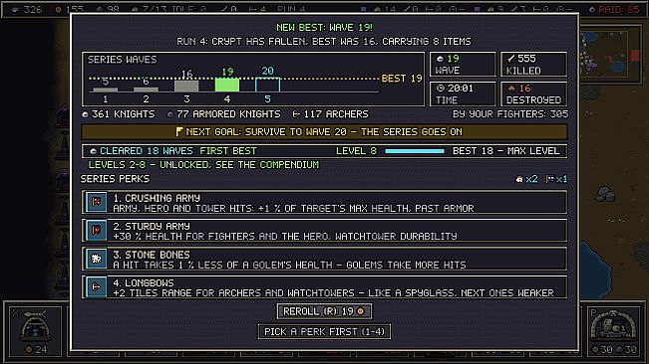649x364 pixels.
Task: Select the Longbows arrow icon
Action: (x=96, y=286)
